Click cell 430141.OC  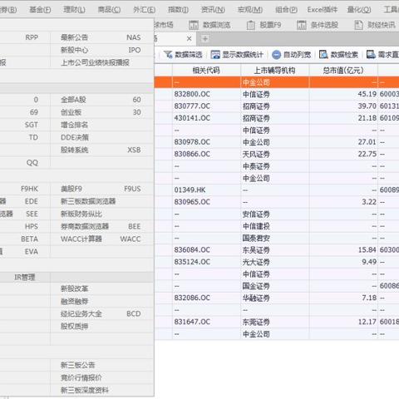(x=206, y=118)
